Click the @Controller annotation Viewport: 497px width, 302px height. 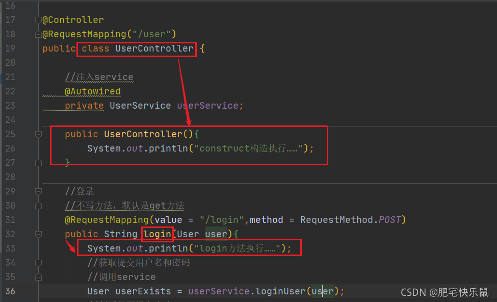(x=73, y=20)
